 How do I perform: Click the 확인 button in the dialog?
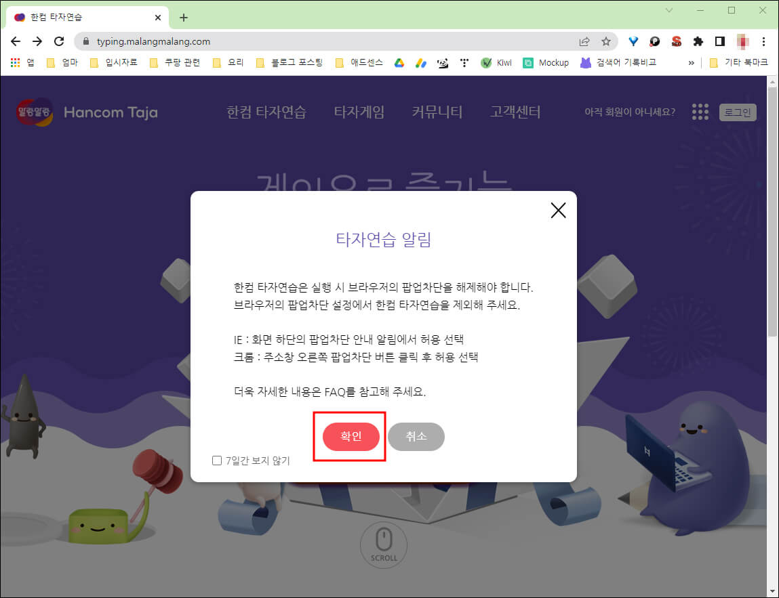tap(350, 437)
